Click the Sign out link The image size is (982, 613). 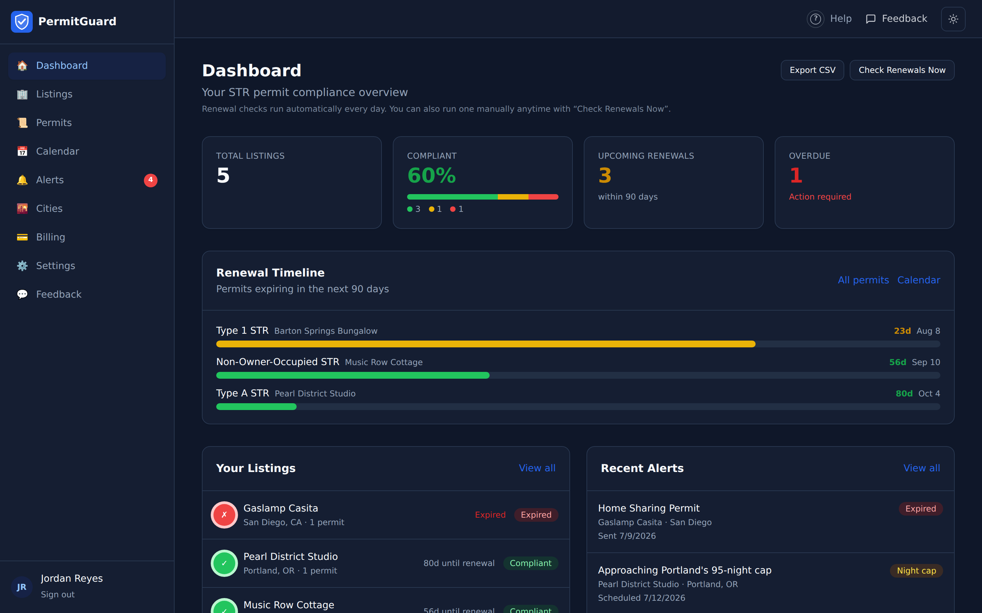pos(58,595)
